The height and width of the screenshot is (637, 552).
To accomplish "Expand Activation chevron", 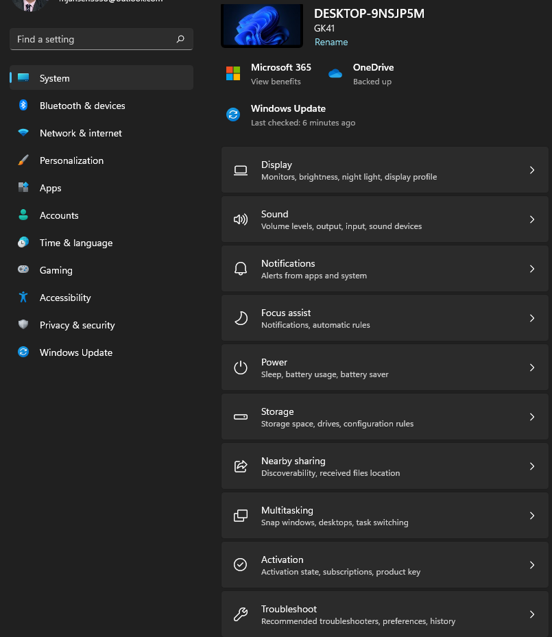I will 532,565.
